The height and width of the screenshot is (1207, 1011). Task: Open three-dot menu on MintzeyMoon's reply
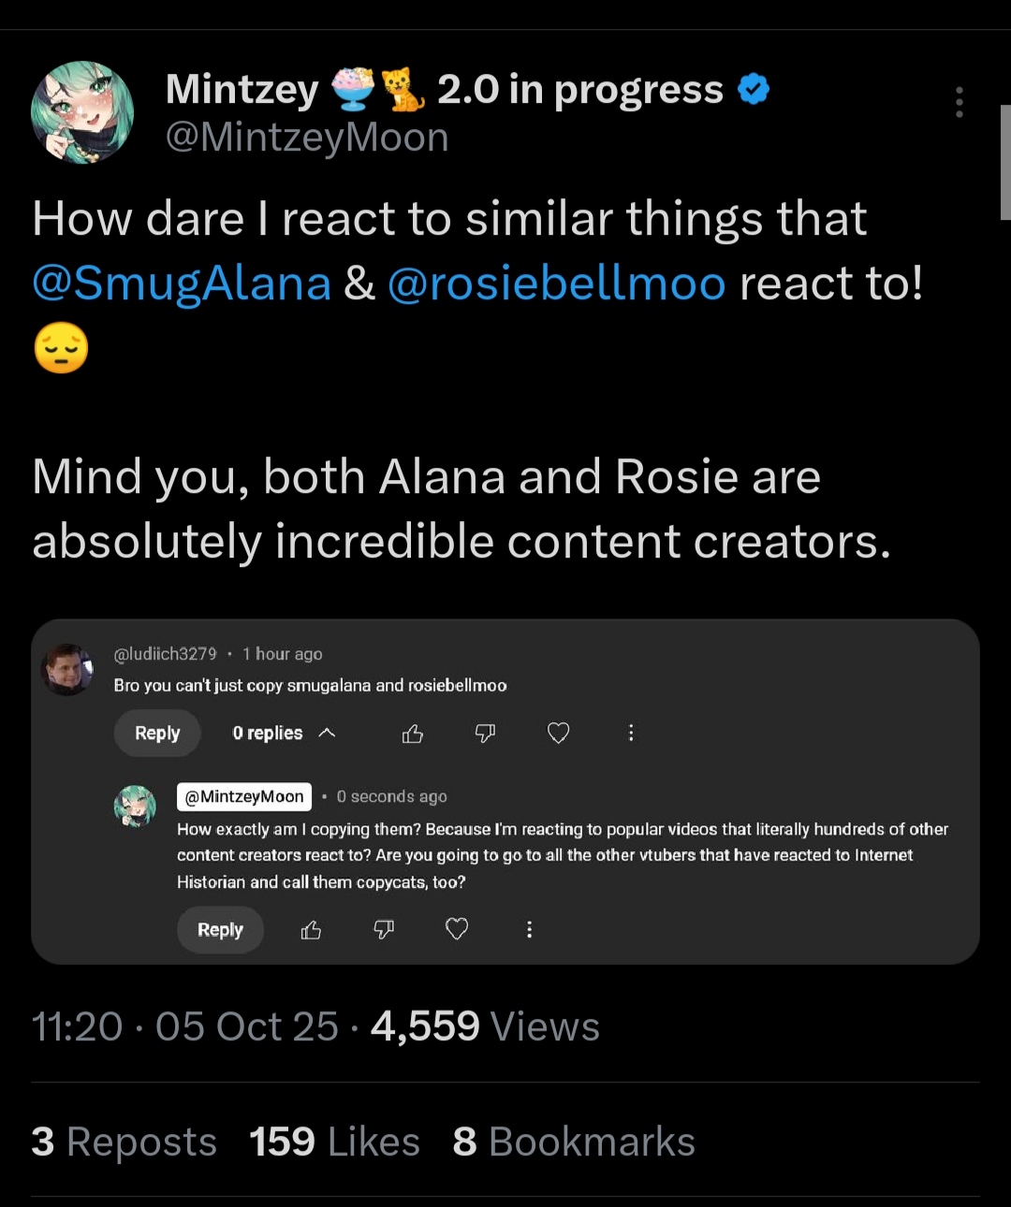point(529,930)
